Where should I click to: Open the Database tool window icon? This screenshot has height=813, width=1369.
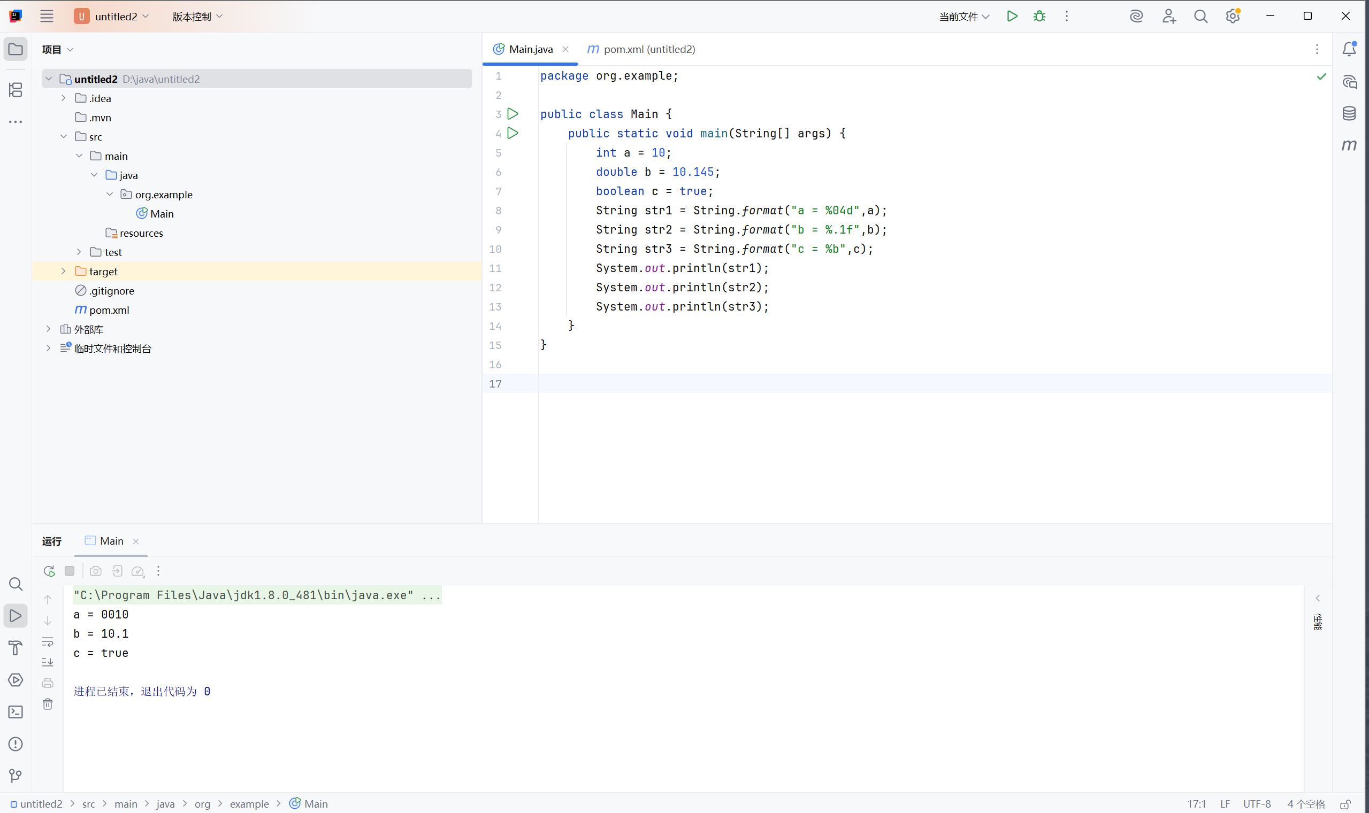1349,113
